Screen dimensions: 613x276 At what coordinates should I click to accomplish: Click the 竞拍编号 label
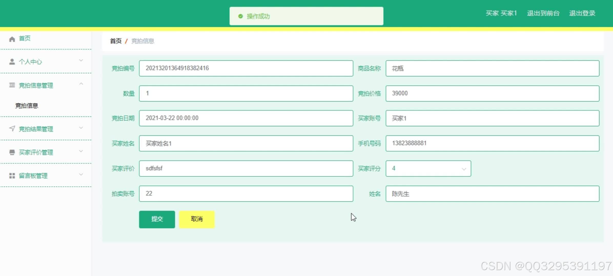(x=123, y=68)
